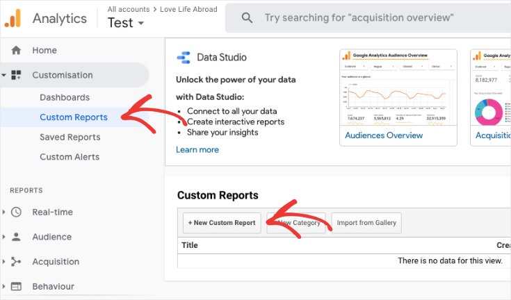Screen dimensions: 511x300
Task: Expand the Real-time section arrow
Action: pyautogui.click(x=3, y=212)
